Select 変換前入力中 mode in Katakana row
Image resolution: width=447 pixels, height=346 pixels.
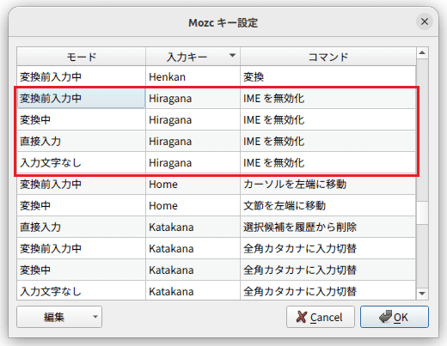(x=82, y=248)
